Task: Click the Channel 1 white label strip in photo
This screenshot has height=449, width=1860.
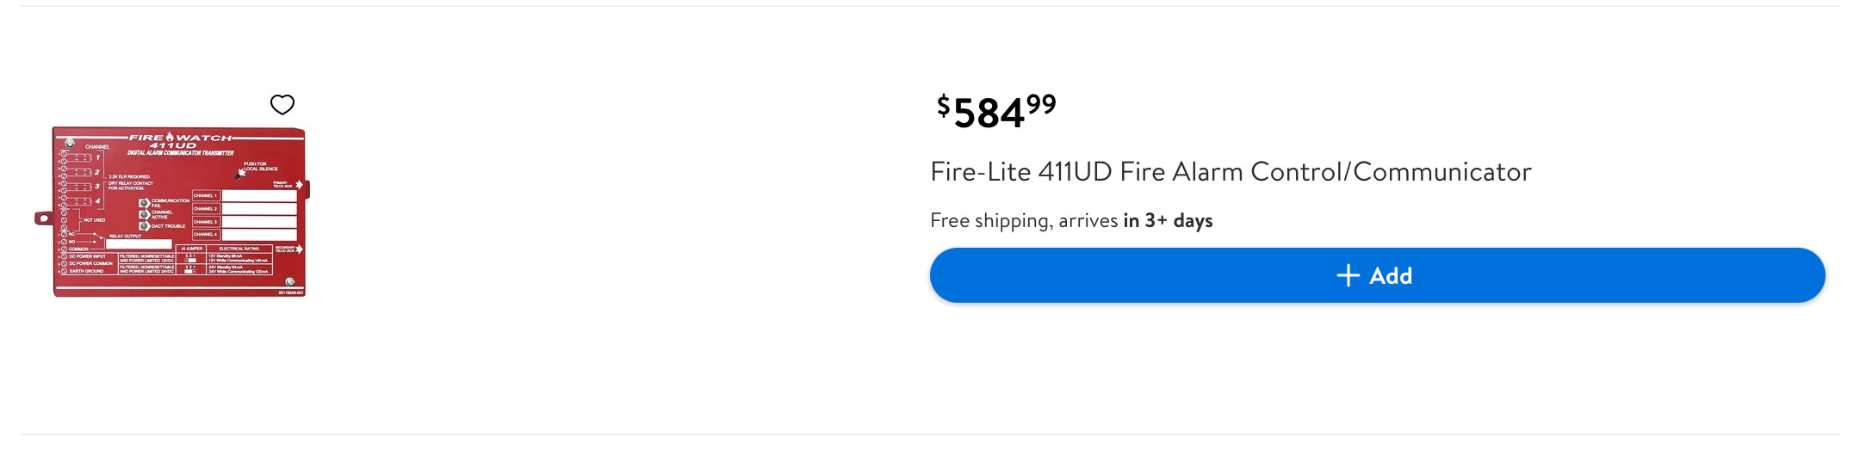Action: 259,196
